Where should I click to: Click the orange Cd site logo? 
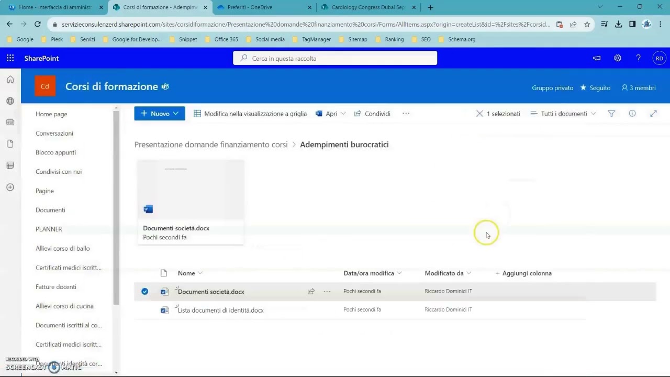[x=45, y=86]
